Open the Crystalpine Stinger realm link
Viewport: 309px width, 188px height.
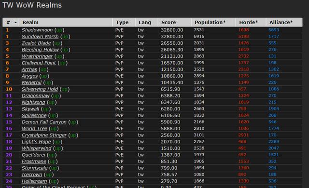coord(44,135)
